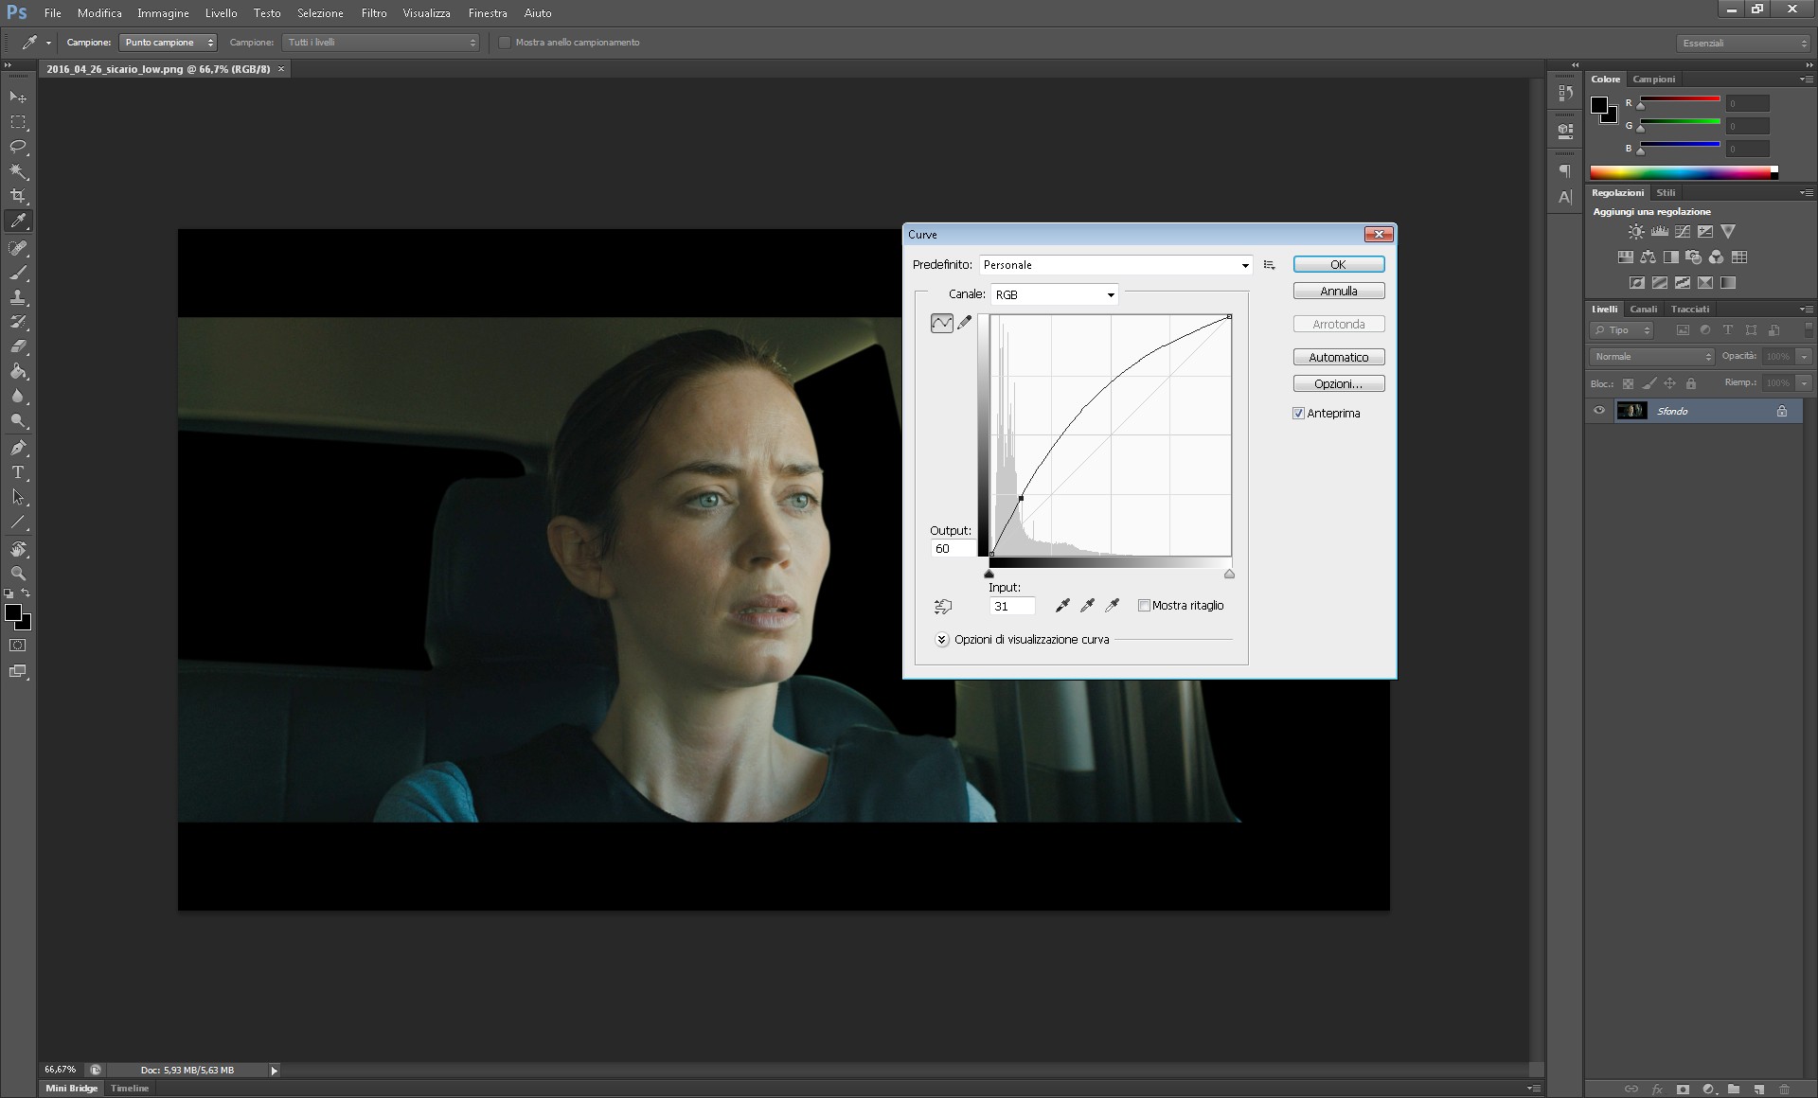Uncheck the Anteprima checkbox
The image size is (1818, 1098).
pos(1299,414)
